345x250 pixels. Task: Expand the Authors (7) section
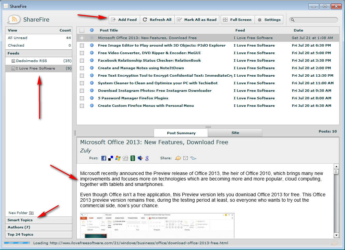point(39,227)
